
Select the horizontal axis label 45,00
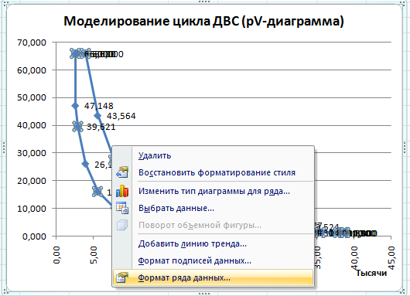(x=391, y=257)
